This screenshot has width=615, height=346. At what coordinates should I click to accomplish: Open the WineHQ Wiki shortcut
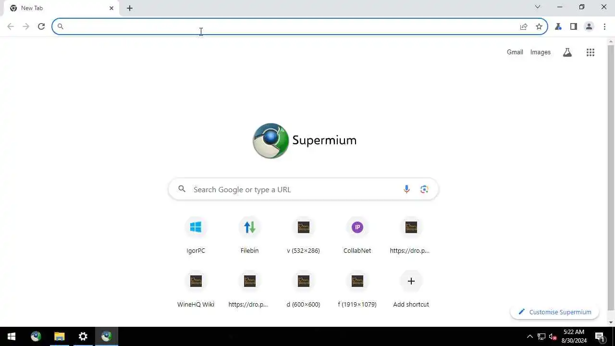point(196,289)
